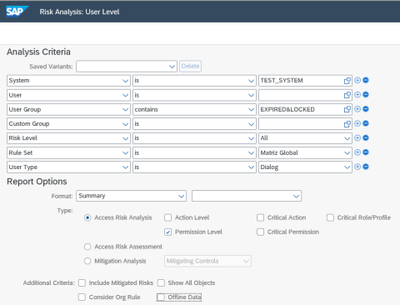Viewport: 400px width, 305px height.
Task: Expand the operator dropdown in the User row
Action: pyautogui.click(x=251, y=95)
